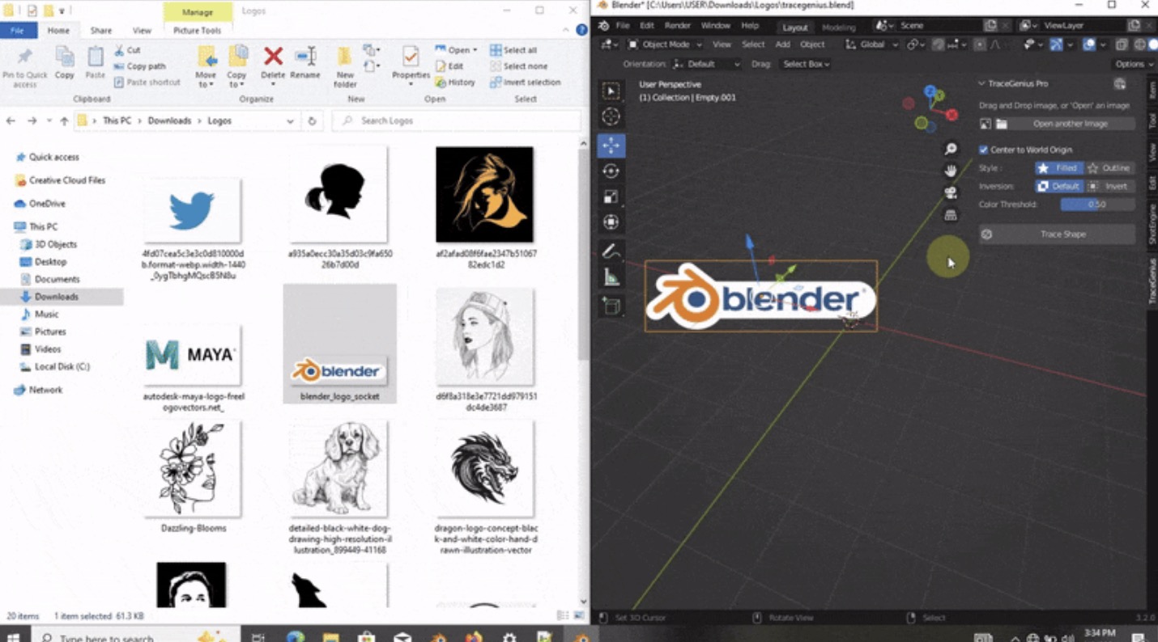
Task: Choose the Outline style option
Action: pos(1109,168)
